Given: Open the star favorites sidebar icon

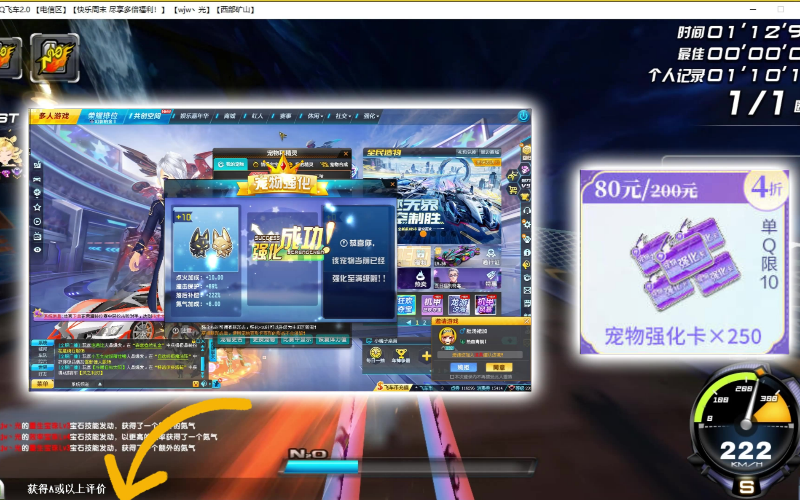Looking at the screenshot, I should pyautogui.click(x=38, y=207).
